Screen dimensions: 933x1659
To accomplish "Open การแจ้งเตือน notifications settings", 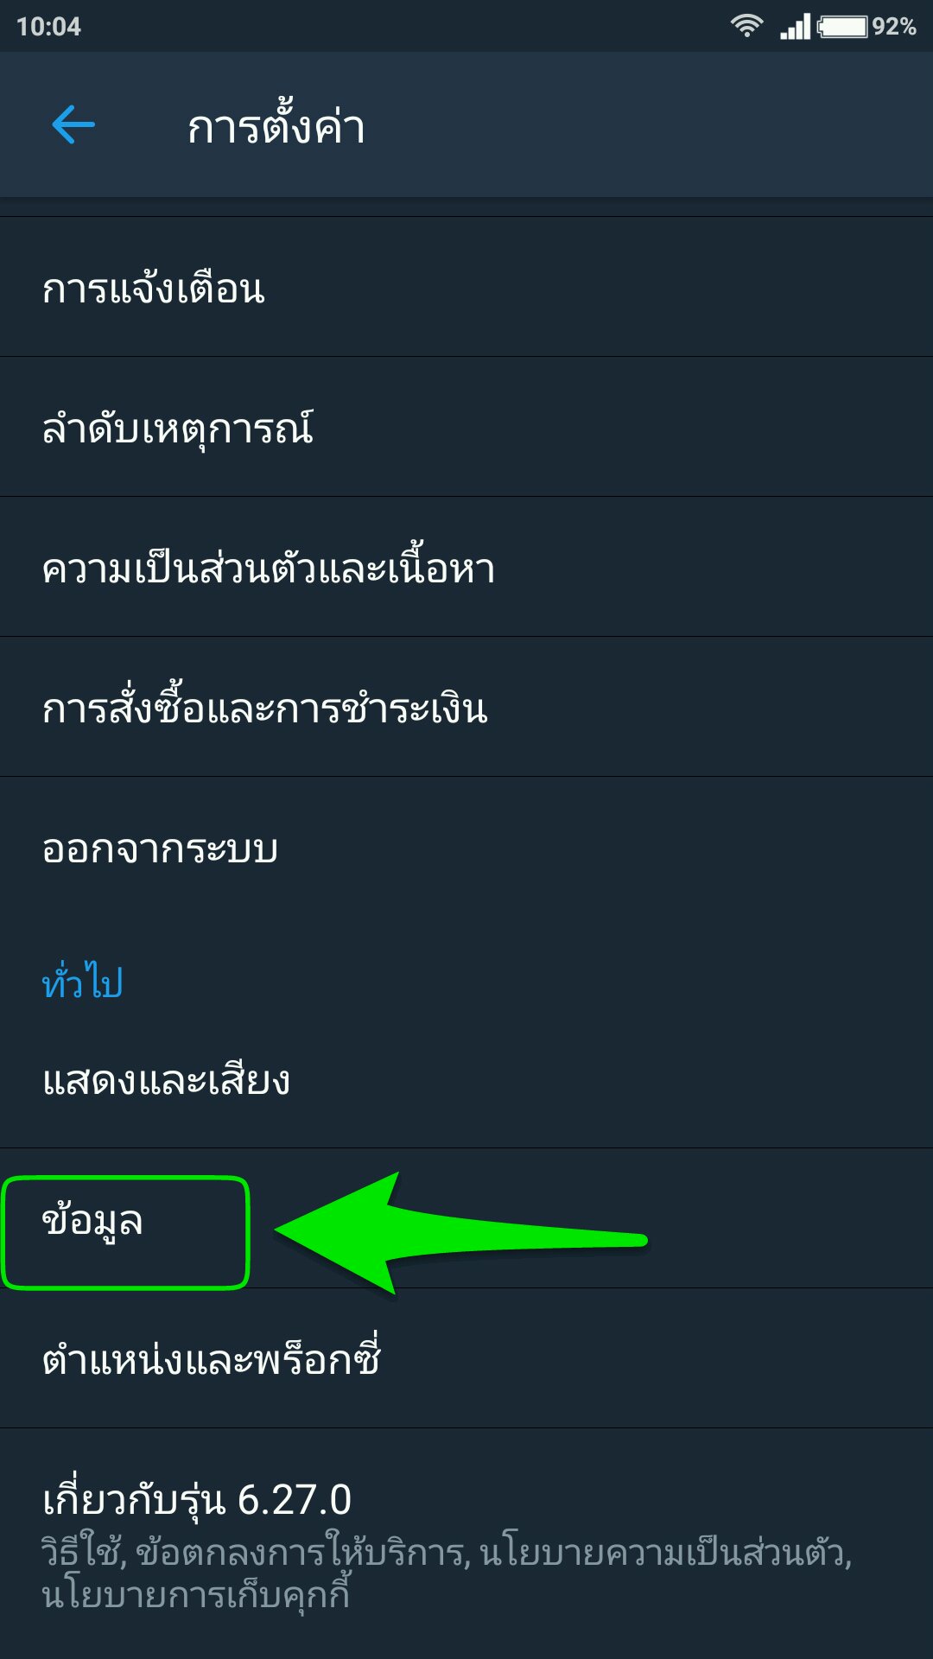I will point(466,287).
